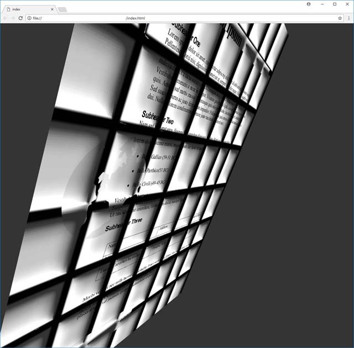Maximize the Chrome window
Viewport: 354px width, 348px height.
click(335, 4)
